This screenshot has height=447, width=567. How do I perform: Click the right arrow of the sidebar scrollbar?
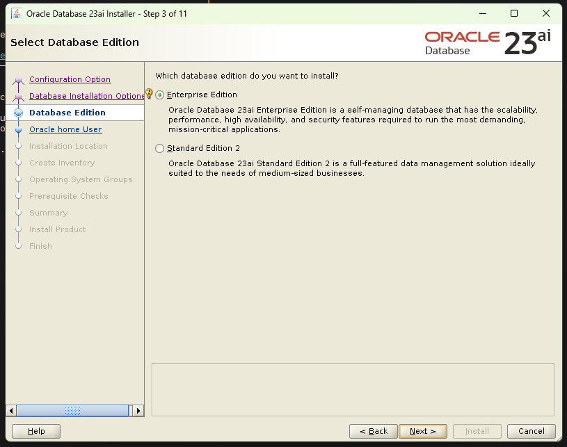click(138, 410)
